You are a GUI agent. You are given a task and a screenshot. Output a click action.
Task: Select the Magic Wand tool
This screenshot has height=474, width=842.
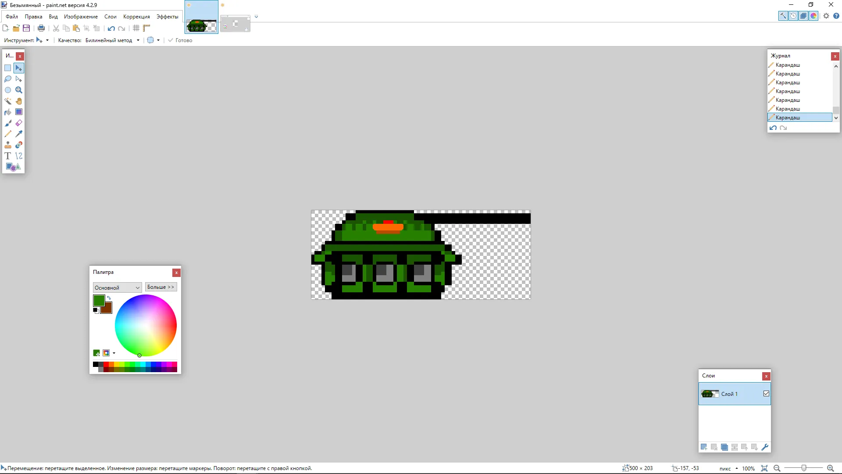(x=8, y=101)
